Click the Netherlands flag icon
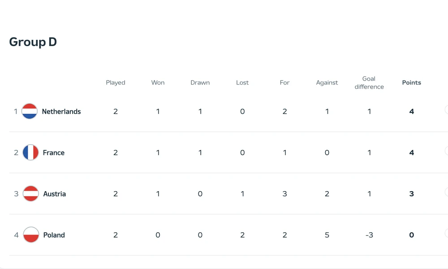This screenshot has width=448, height=269. pyautogui.click(x=30, y=111)
